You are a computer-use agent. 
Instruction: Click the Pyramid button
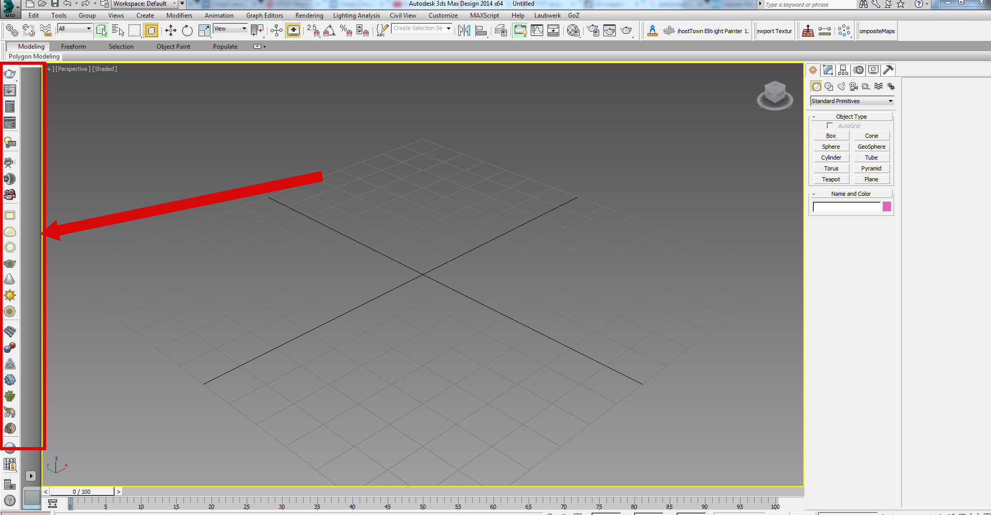(871, 168)
